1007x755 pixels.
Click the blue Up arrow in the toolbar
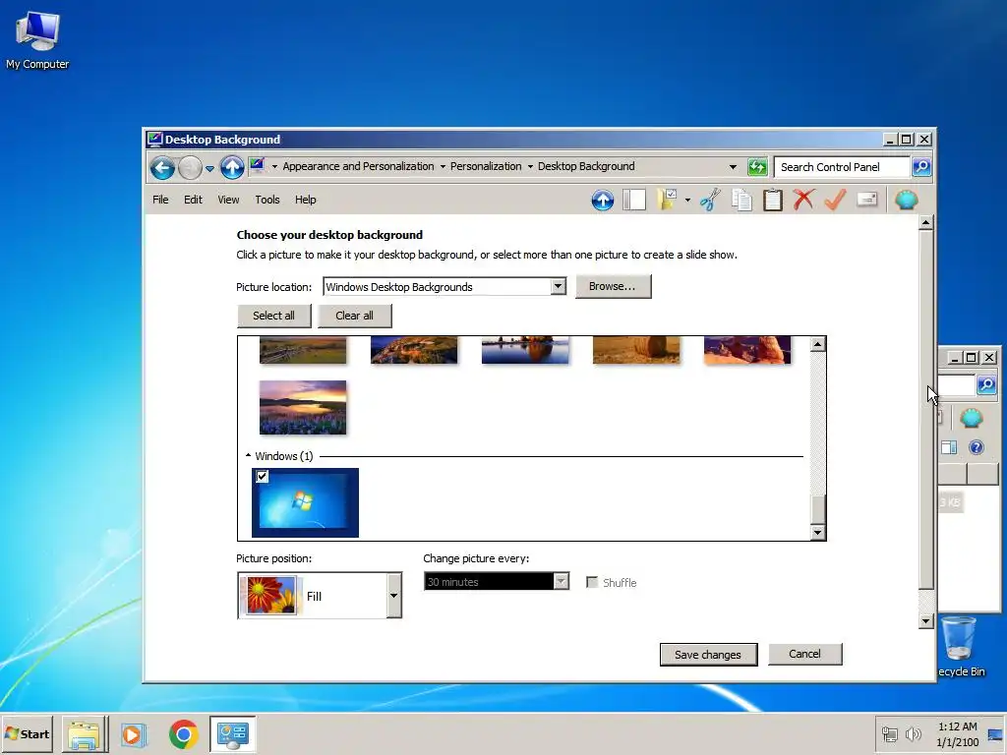(603, 201)
